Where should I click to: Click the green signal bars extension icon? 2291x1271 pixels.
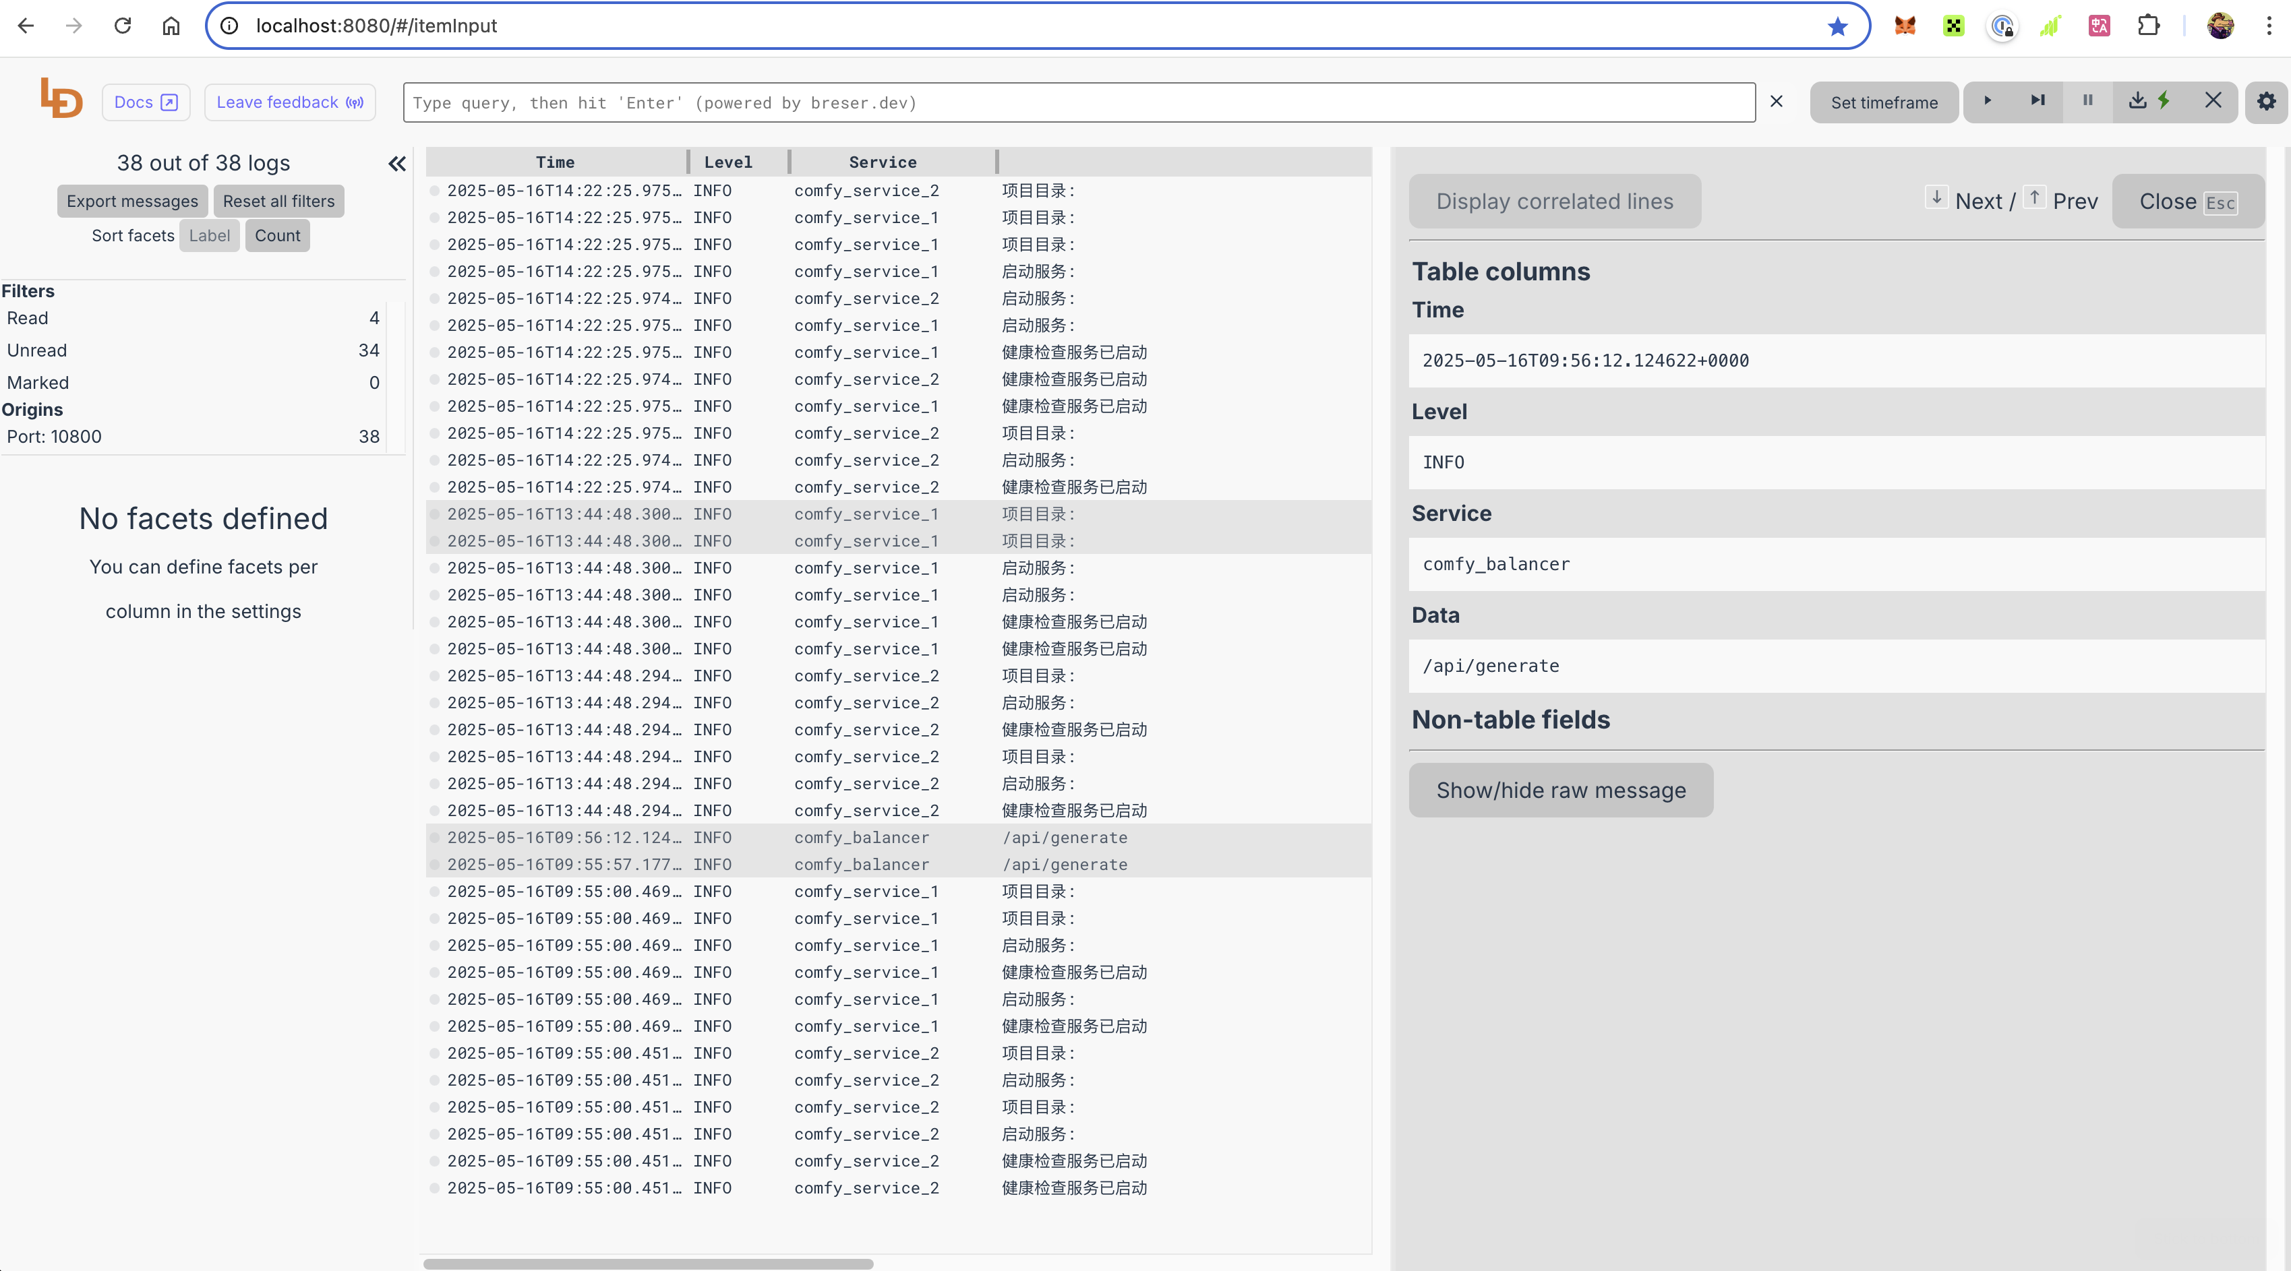tap(2050, 26)
